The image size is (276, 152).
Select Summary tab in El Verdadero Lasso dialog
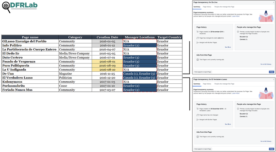197,84
